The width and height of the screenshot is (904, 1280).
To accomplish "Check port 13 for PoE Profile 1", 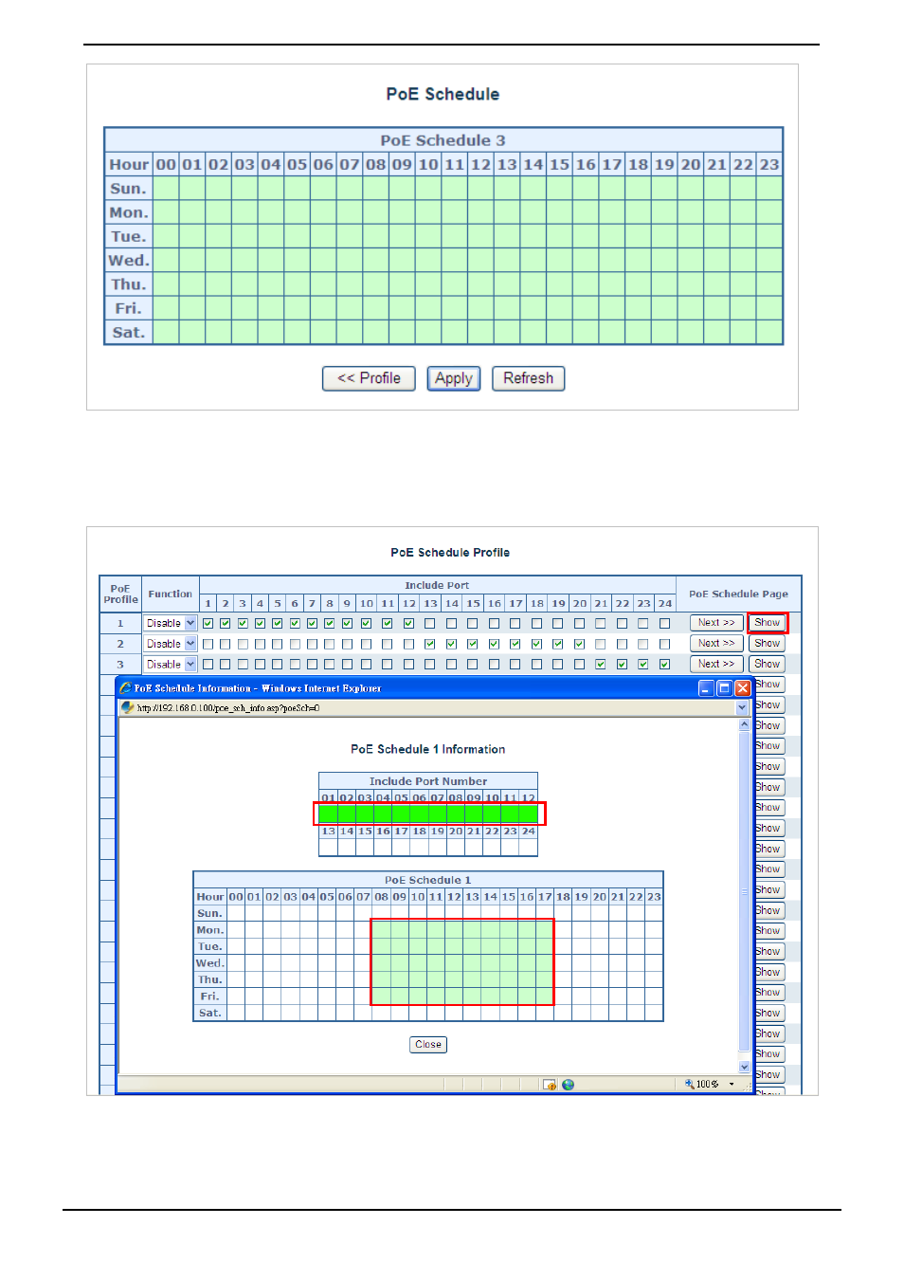I will point(430,623).
